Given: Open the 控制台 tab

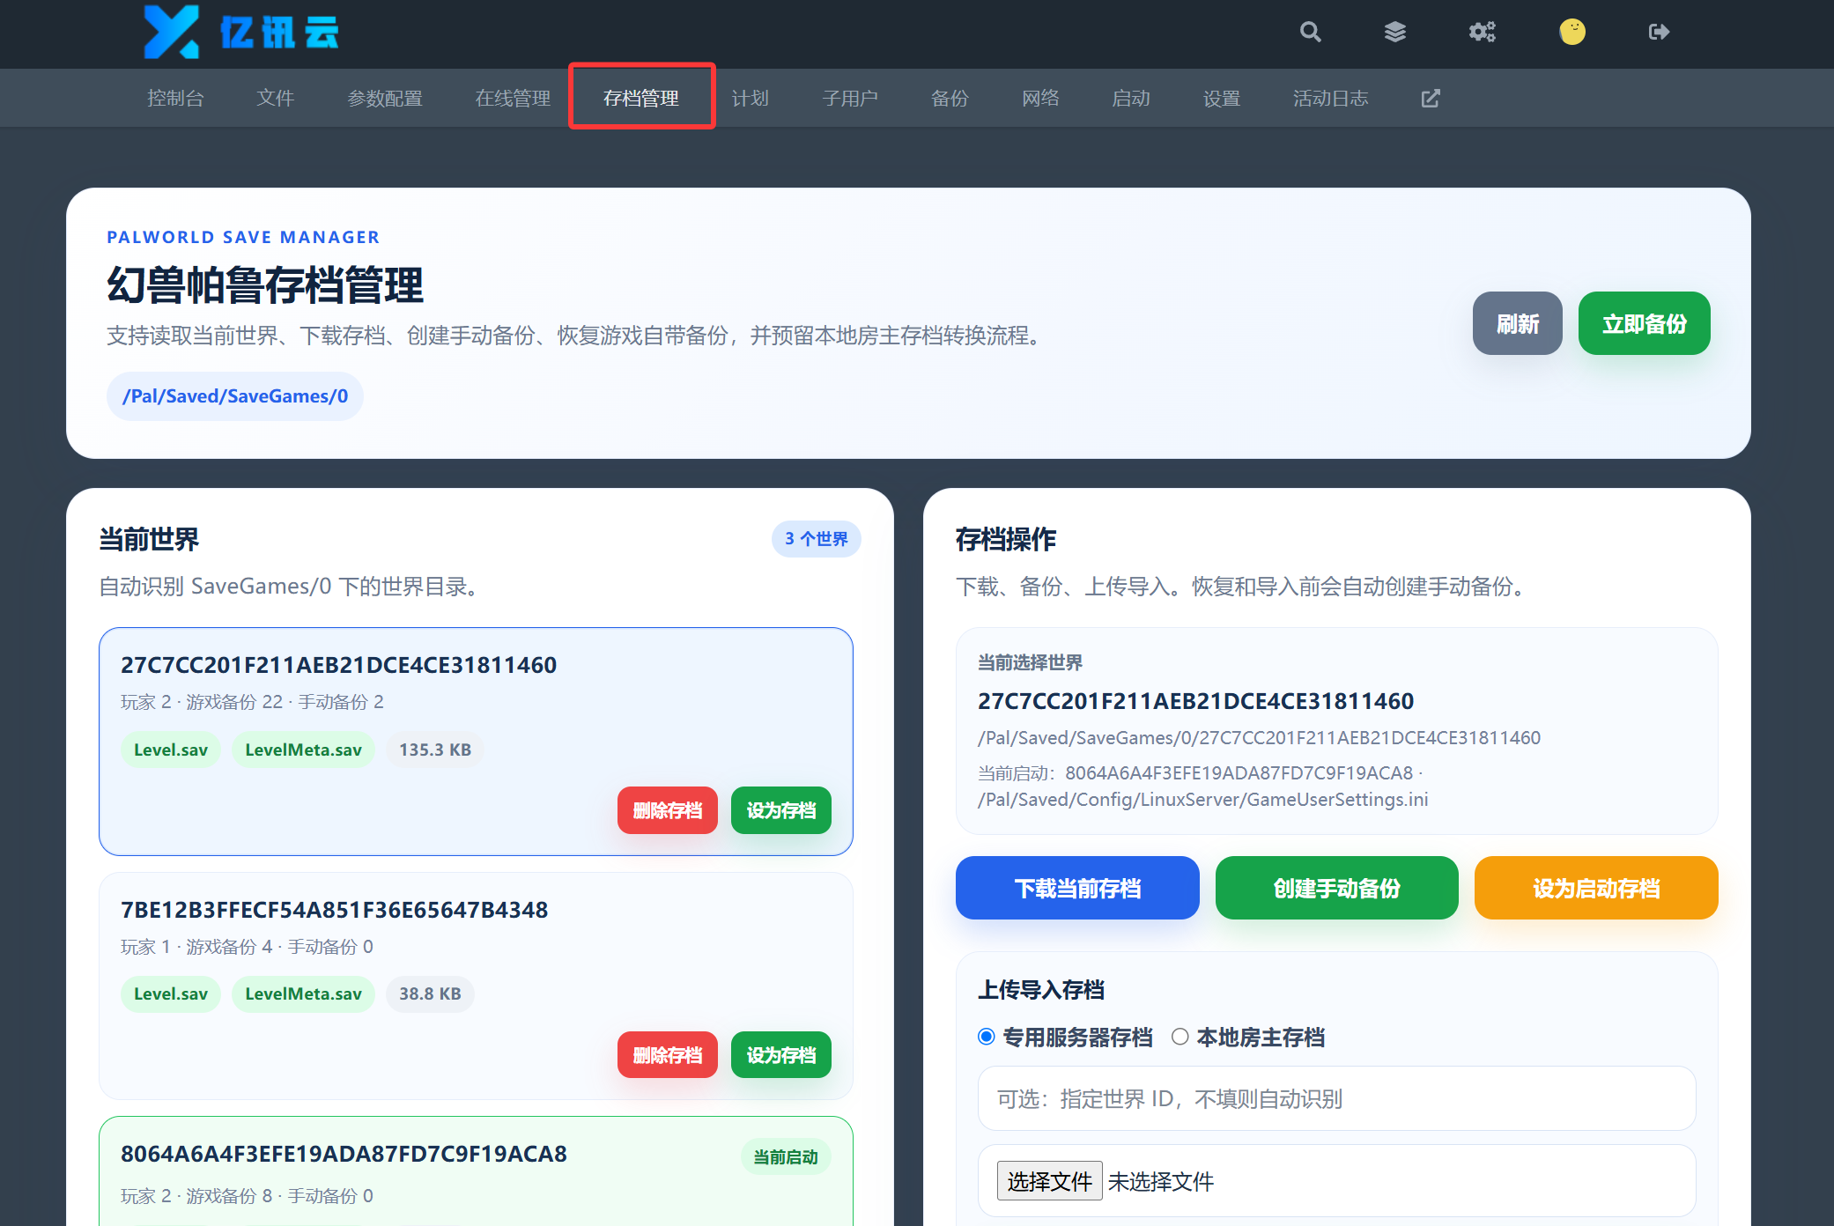Looking at the screenshot, I should point(175,99).
